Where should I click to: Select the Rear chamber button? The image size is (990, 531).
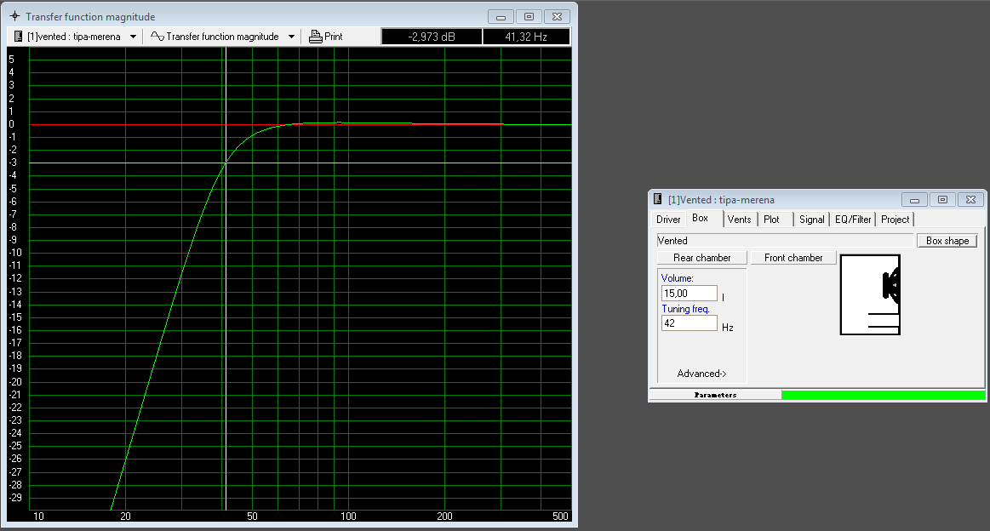point(702,258)
